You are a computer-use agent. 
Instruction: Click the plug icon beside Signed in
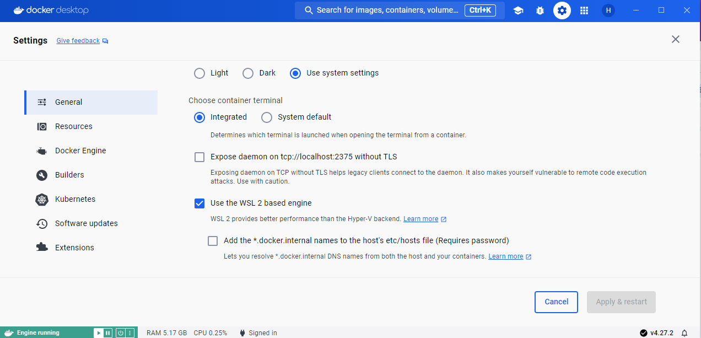(x=242, y=333)
